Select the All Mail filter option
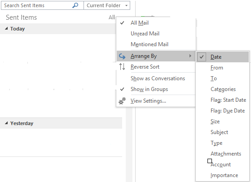Image resolution: width=251 pixels, height=182 pixels. (x=156, y=23)
